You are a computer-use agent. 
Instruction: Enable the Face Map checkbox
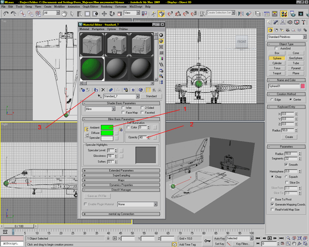tap(123, 112)
